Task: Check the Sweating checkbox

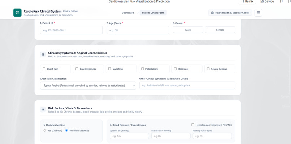Action: (110, 69)
